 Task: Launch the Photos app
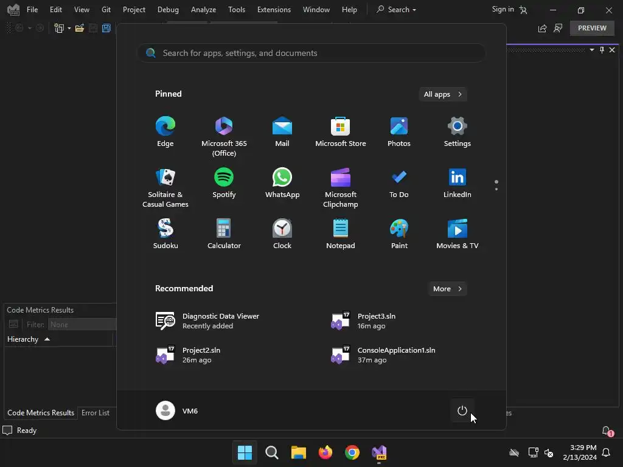click(399, 132)
